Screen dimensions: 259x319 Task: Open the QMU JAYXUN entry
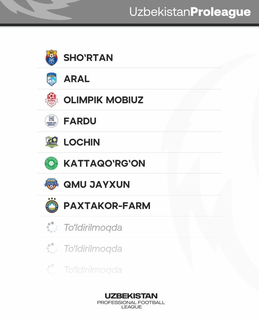97,184
